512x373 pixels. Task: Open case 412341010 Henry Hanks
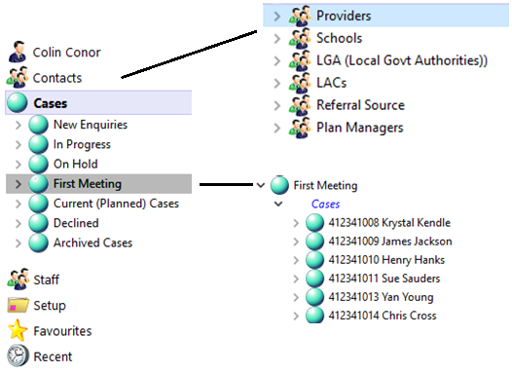386,260
